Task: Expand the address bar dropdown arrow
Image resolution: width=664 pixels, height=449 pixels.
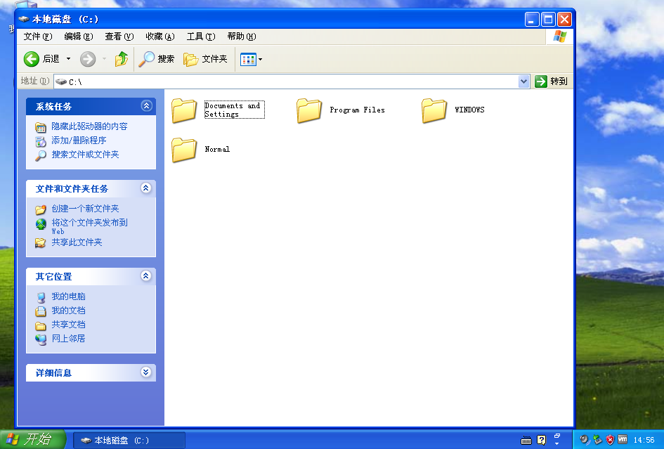Action: click(x=524, y=82)
